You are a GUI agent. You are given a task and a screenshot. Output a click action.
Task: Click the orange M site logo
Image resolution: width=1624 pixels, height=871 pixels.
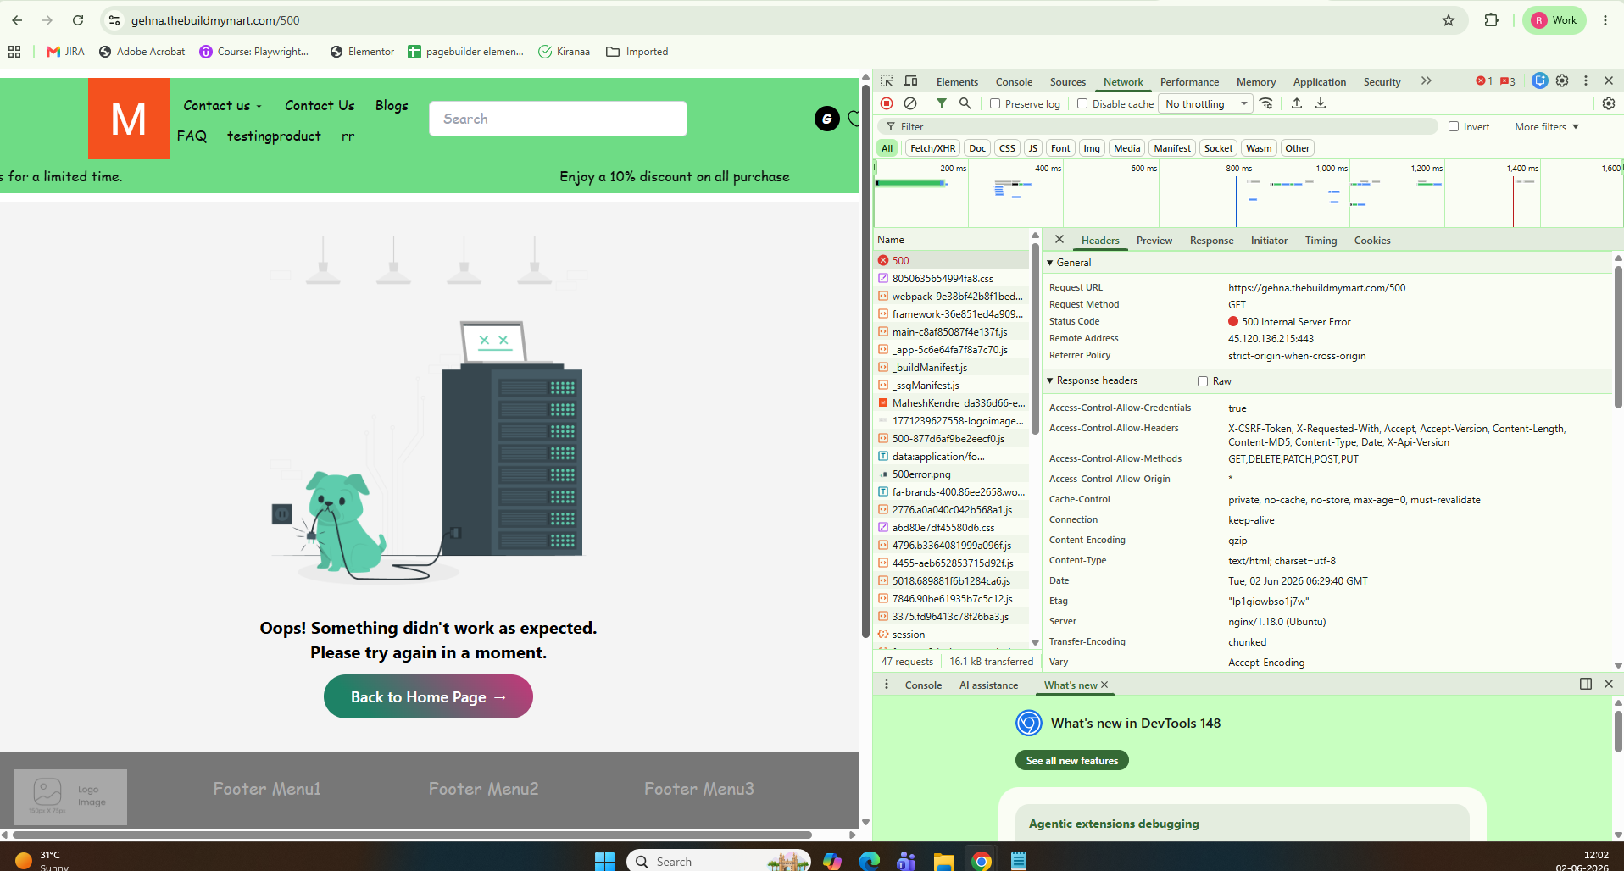(x=129, y=119)
